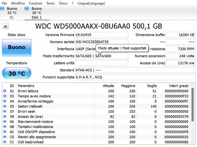Image resolution: width=197 pixels, height=147 pixels.
Task: Click status icon of Errori lettura row
Action: click(5, 91)
